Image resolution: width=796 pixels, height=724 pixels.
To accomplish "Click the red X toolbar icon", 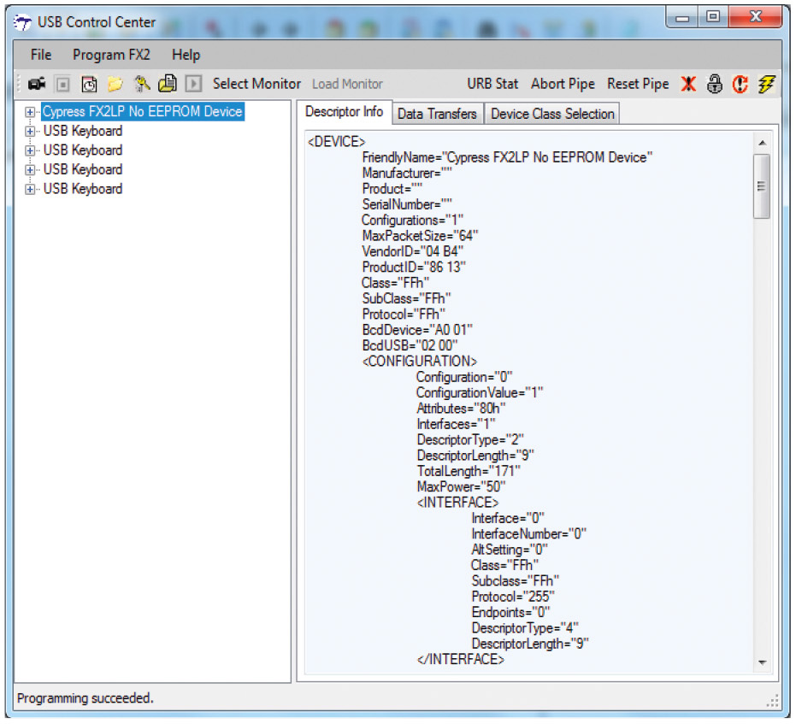I will pos(688,84).
